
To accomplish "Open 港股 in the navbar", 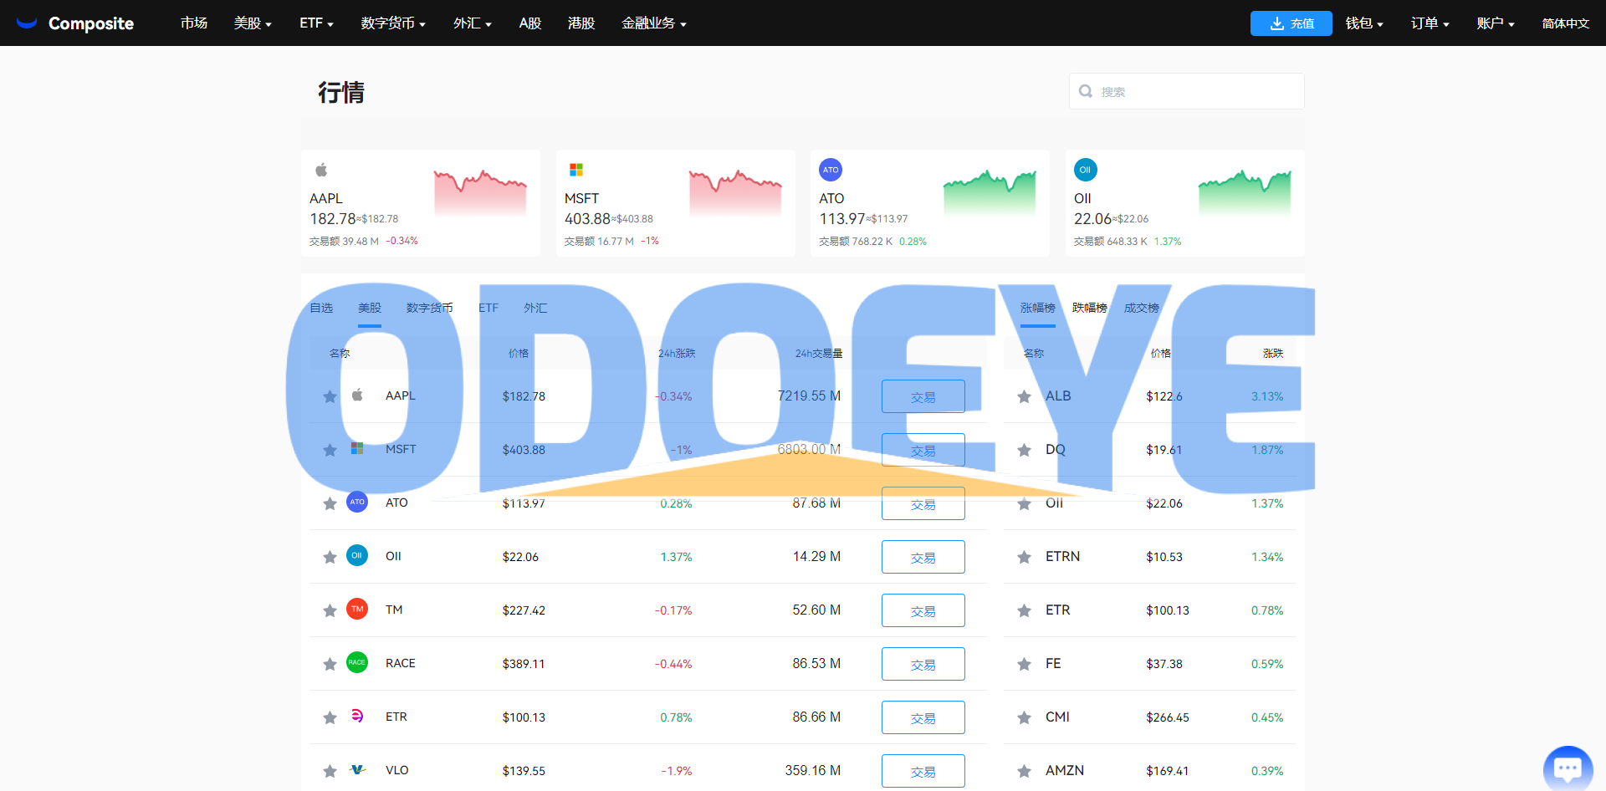I will tap(581, 23).
